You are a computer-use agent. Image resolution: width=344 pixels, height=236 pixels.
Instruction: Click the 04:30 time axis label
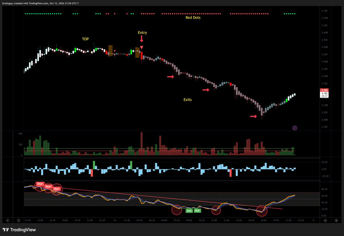152,221
